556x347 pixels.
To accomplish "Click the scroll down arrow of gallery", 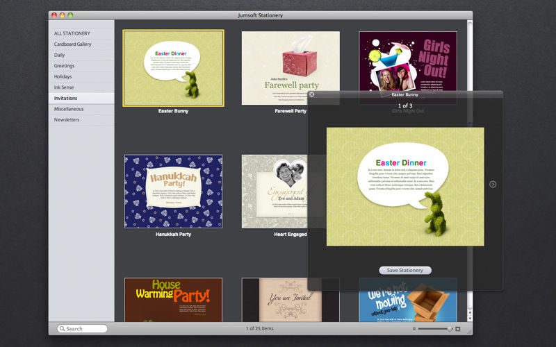I will [x=470, y=319].
